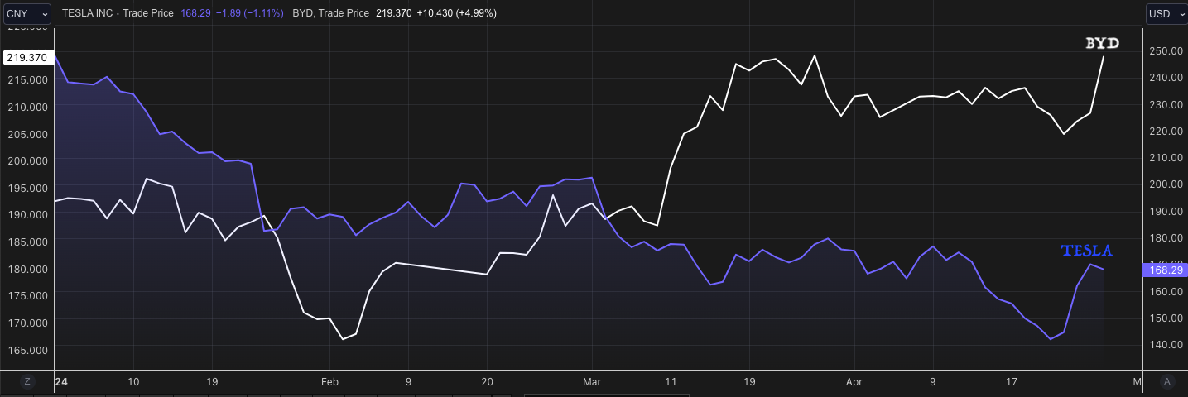Click the Feb label on the time axis
Image resolution: width=1188 pixels, height=397 pixels.
coord(330,382)
